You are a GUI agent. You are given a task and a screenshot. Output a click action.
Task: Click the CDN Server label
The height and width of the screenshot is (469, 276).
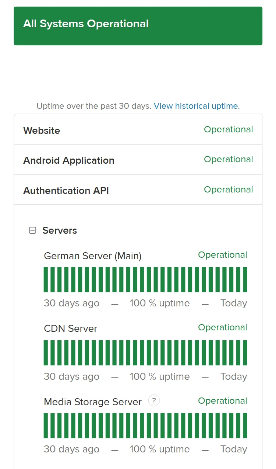[x=71, y=329]
